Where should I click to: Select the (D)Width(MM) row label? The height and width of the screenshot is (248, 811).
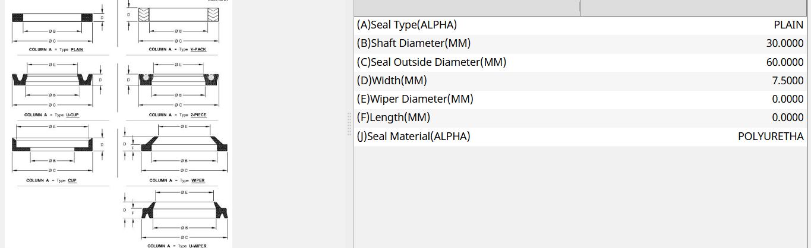pyautogui.click(x=392, y=81)
